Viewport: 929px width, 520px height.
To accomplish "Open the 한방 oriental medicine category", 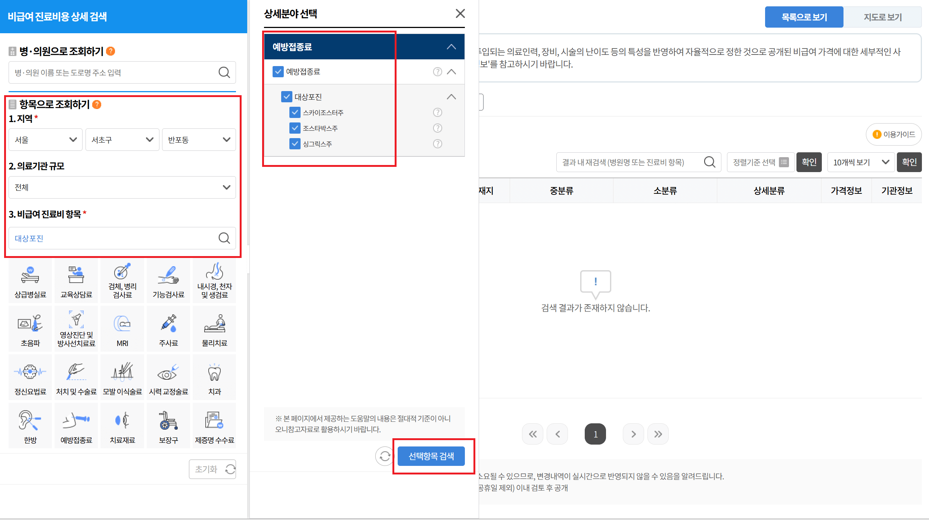I will [30, 425].
